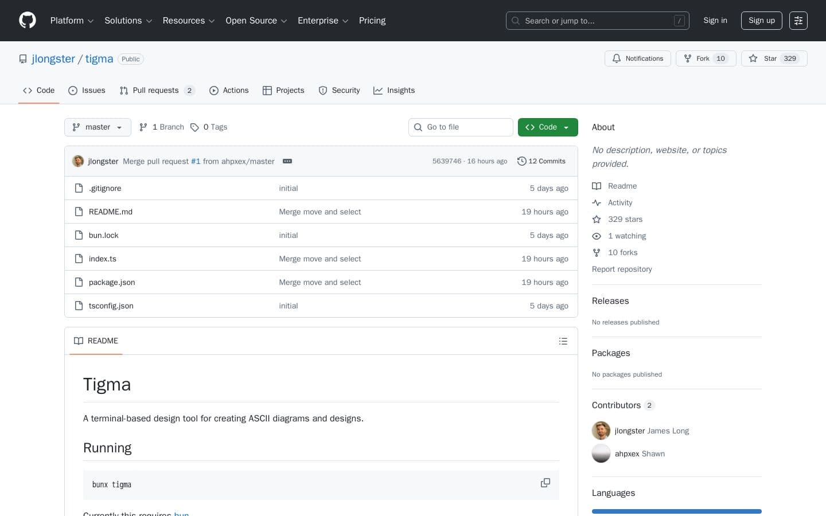Image resolution: width=826 pixels, height=516 pixels.
Task: Expand the Platform menu
Action: [72, 21]
